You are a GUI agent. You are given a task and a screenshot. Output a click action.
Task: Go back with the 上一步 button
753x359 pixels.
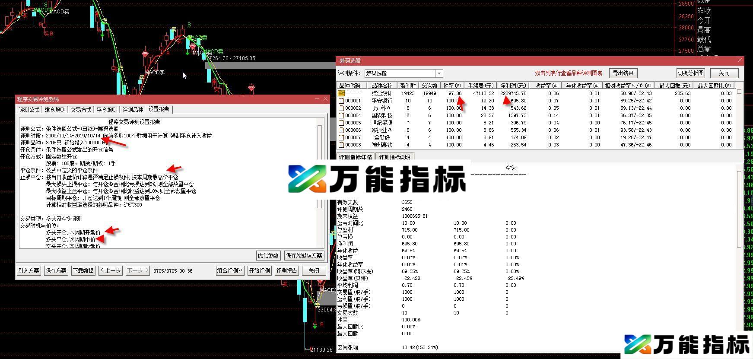(111, 270)
